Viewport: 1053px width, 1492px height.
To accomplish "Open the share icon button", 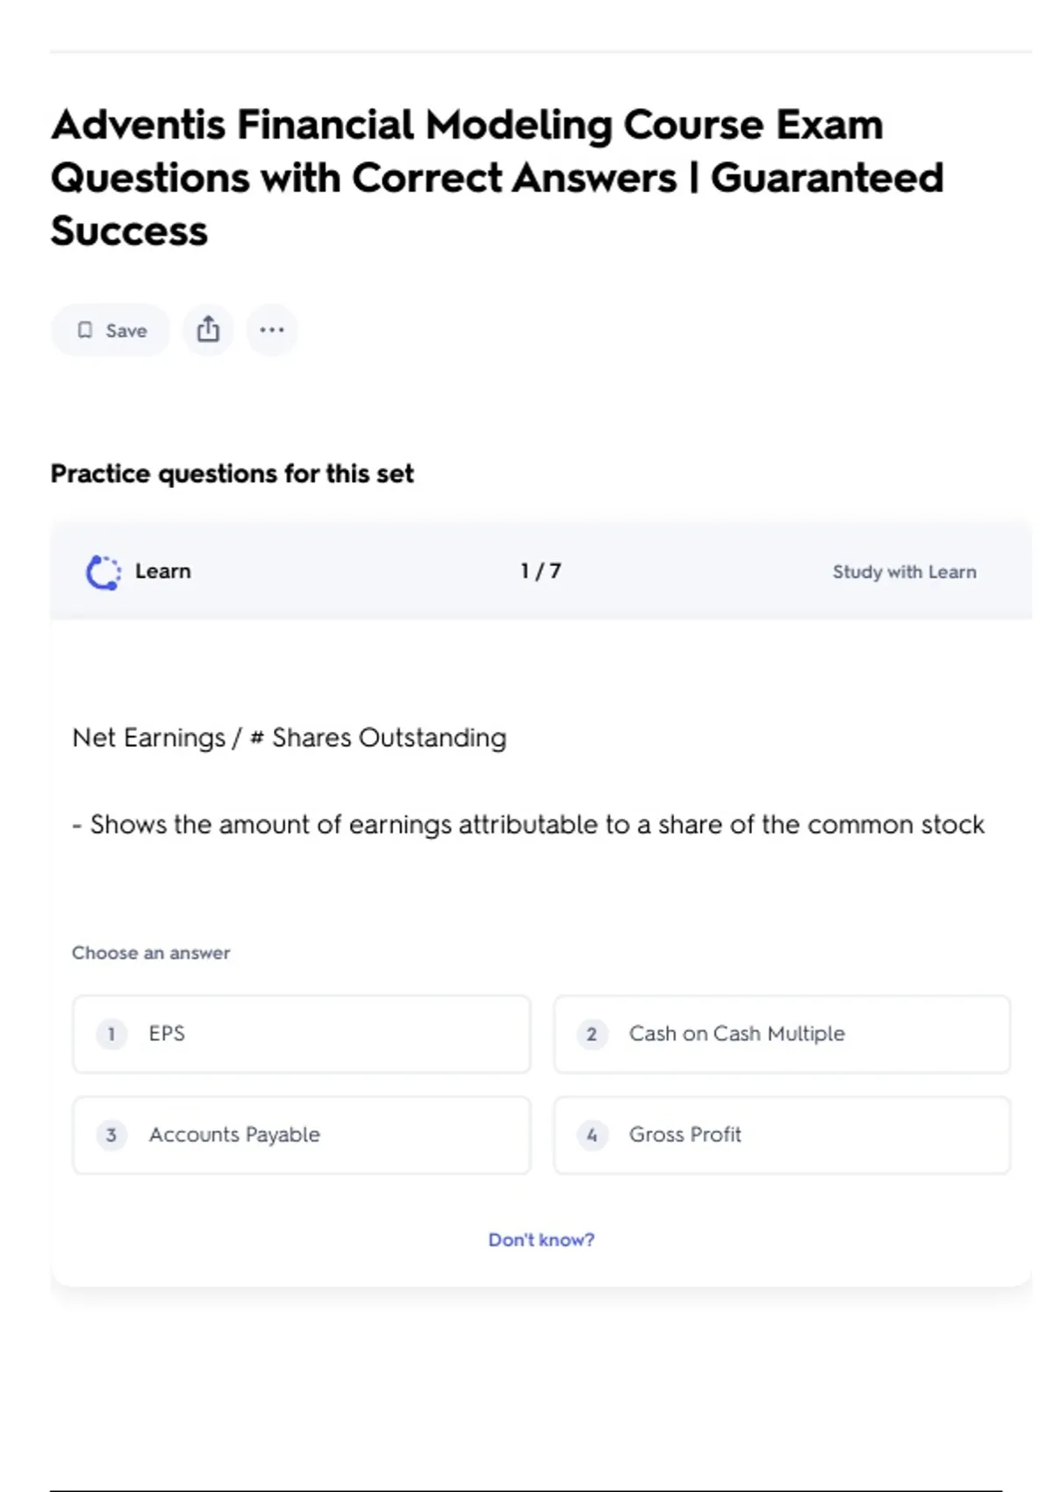I will (x=208, y=330).
